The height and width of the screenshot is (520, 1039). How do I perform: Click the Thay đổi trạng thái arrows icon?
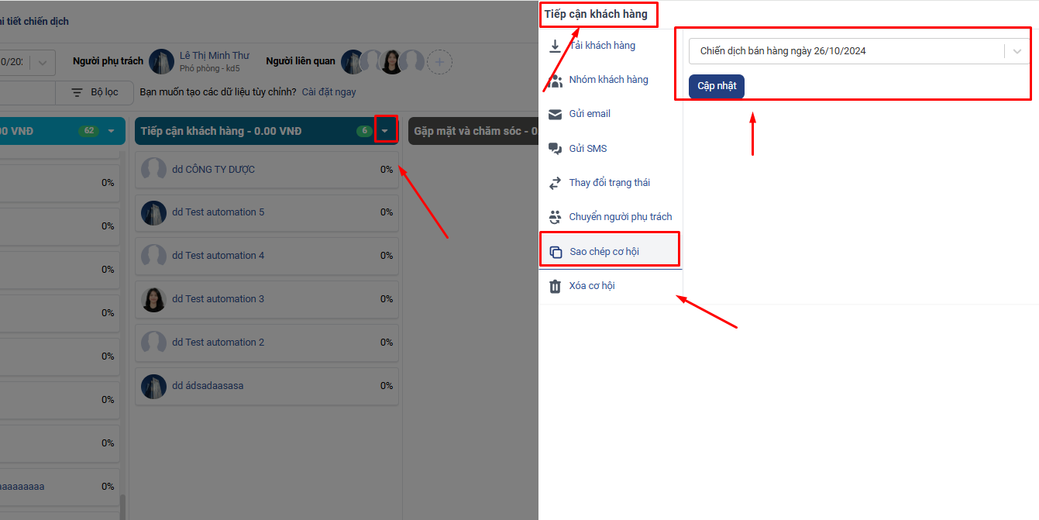555,183
